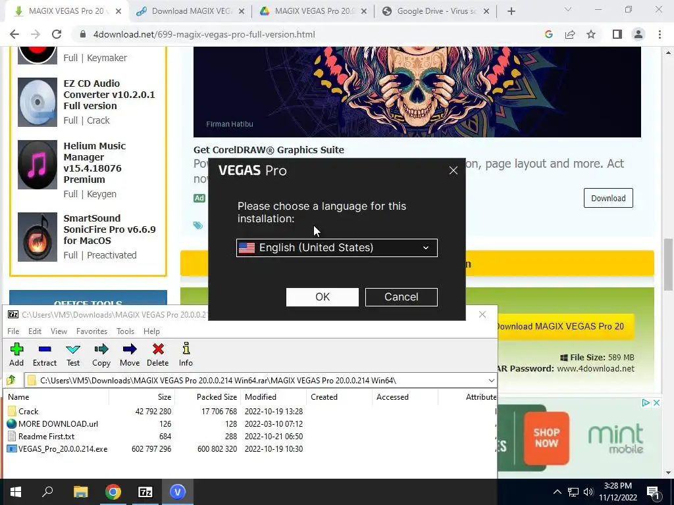Click the SmartSound SonicFire thumbnail

click(x=38, y=237)
